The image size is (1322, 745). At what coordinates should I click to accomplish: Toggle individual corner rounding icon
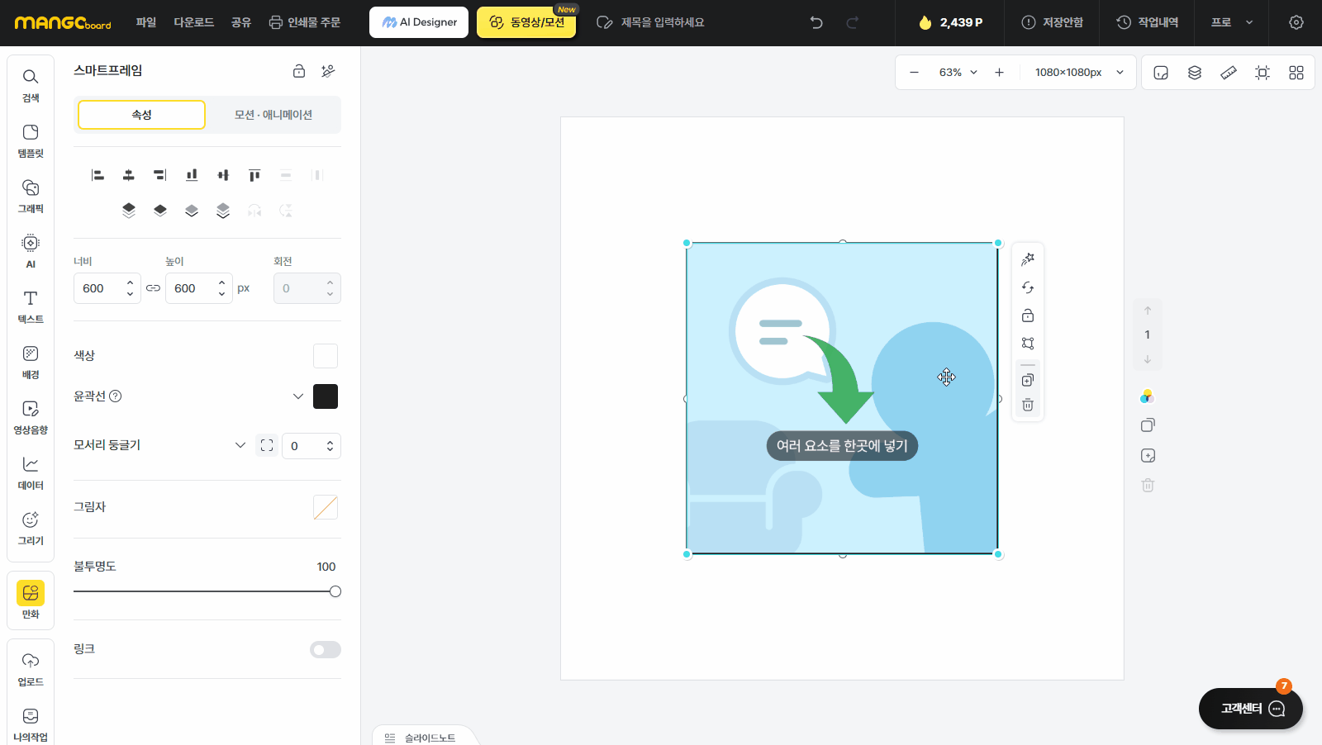tap(267, 445)
